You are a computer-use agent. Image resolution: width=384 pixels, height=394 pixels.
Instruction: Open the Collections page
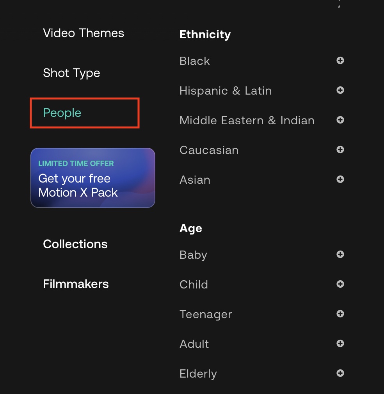[75, 244]
